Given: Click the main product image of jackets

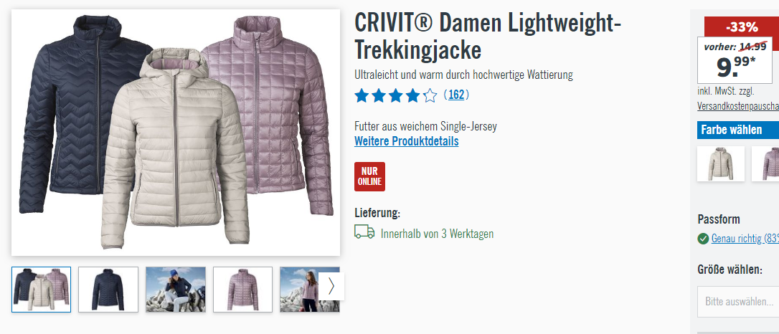Looking at the screenshot, I should (176, 133).
